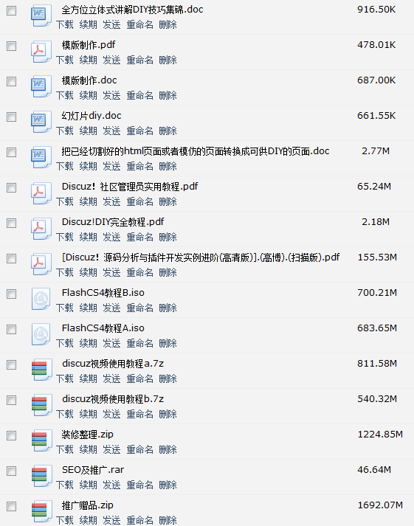This screenshot has width=414, height=526.
Task: Download 模版制作.pdf via 下载 link
Action: click(x=64, y=60)
